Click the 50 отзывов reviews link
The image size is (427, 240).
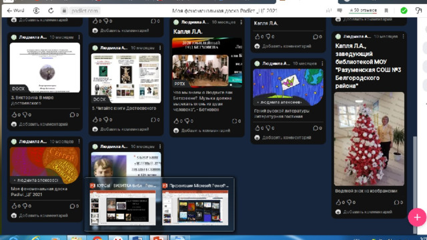(363, 11)
